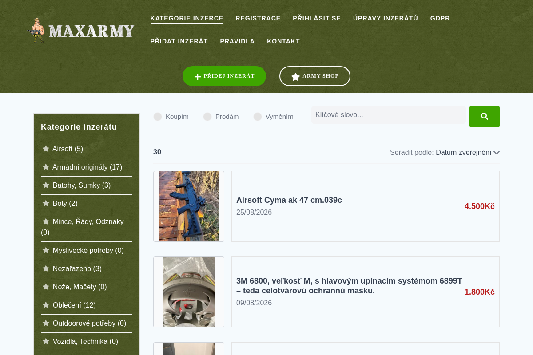Click the 3M mask thumbnail
Viewport: 533px width, 355px height.
pyautogui.click(x=189, y=292)
